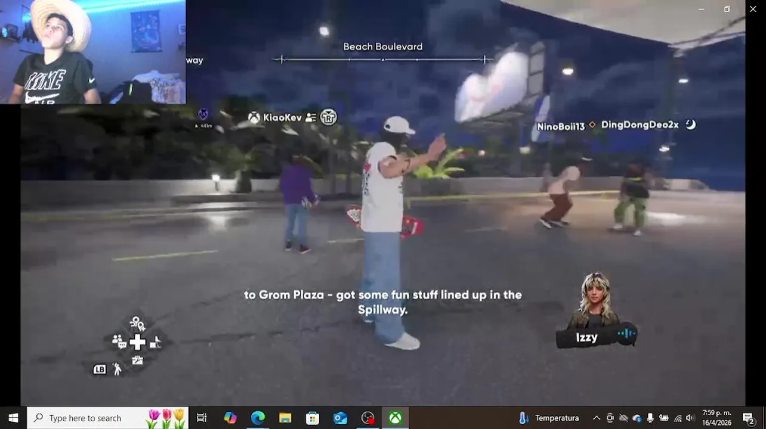Click the Beach Boulevard location label

pos(383,46)
